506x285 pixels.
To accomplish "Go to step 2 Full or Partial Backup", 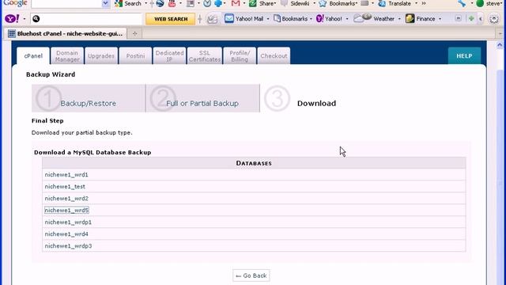I will (202, 98).
